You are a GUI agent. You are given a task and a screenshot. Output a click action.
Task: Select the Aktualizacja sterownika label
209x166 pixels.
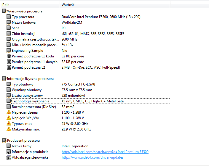tap(30, 157)
